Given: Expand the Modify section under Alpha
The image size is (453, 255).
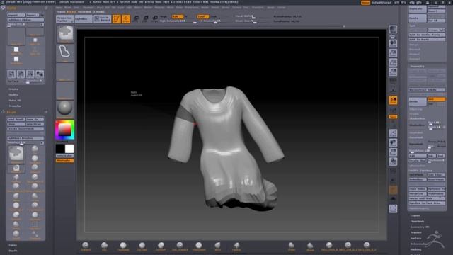Looking at the screenshot, I should (13, 94).
